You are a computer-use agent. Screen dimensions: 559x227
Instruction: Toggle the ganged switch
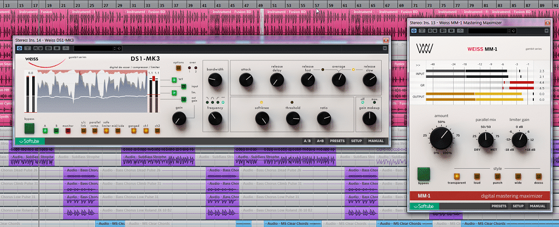(x=134, y=131)
